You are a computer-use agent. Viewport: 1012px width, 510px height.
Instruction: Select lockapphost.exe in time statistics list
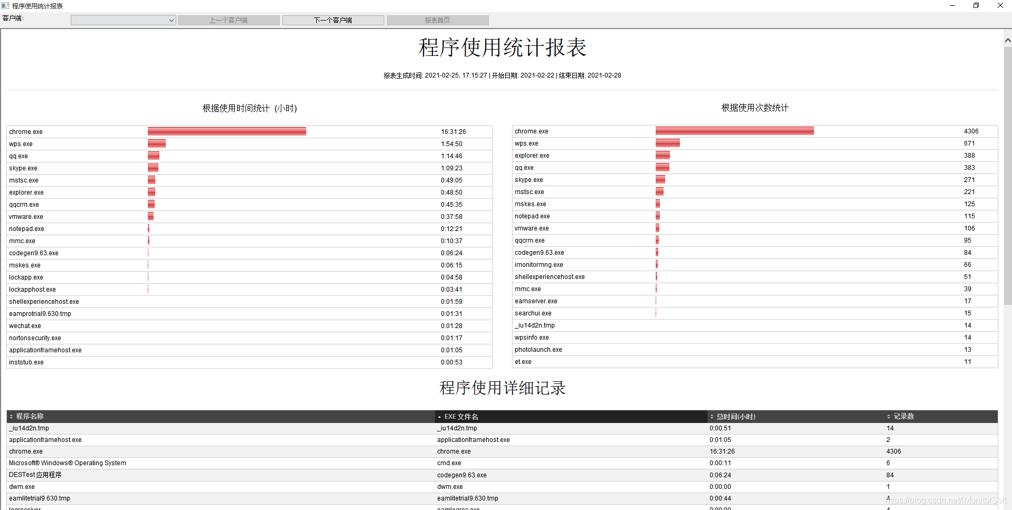point(32,290)
